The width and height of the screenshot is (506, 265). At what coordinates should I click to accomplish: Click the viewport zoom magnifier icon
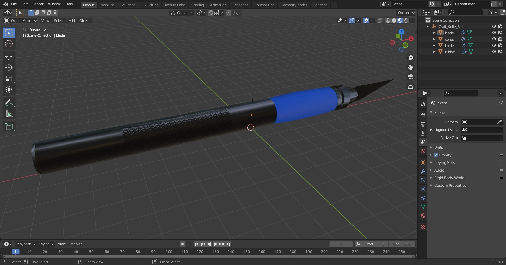tap(410, 58)
